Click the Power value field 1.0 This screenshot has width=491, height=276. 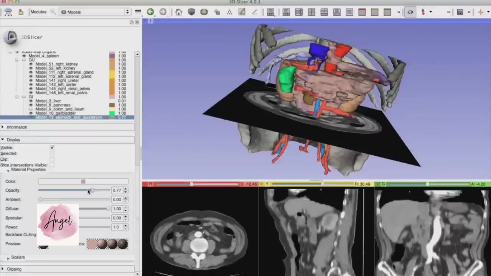[x=117, y=227]
